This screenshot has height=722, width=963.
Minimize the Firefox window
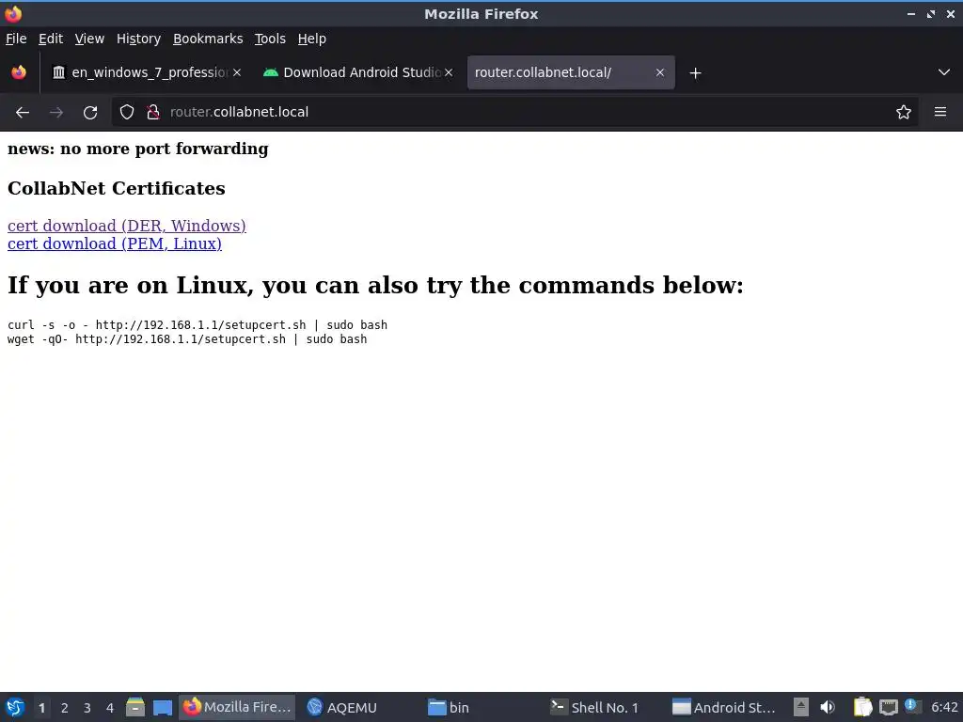(910, 14)
